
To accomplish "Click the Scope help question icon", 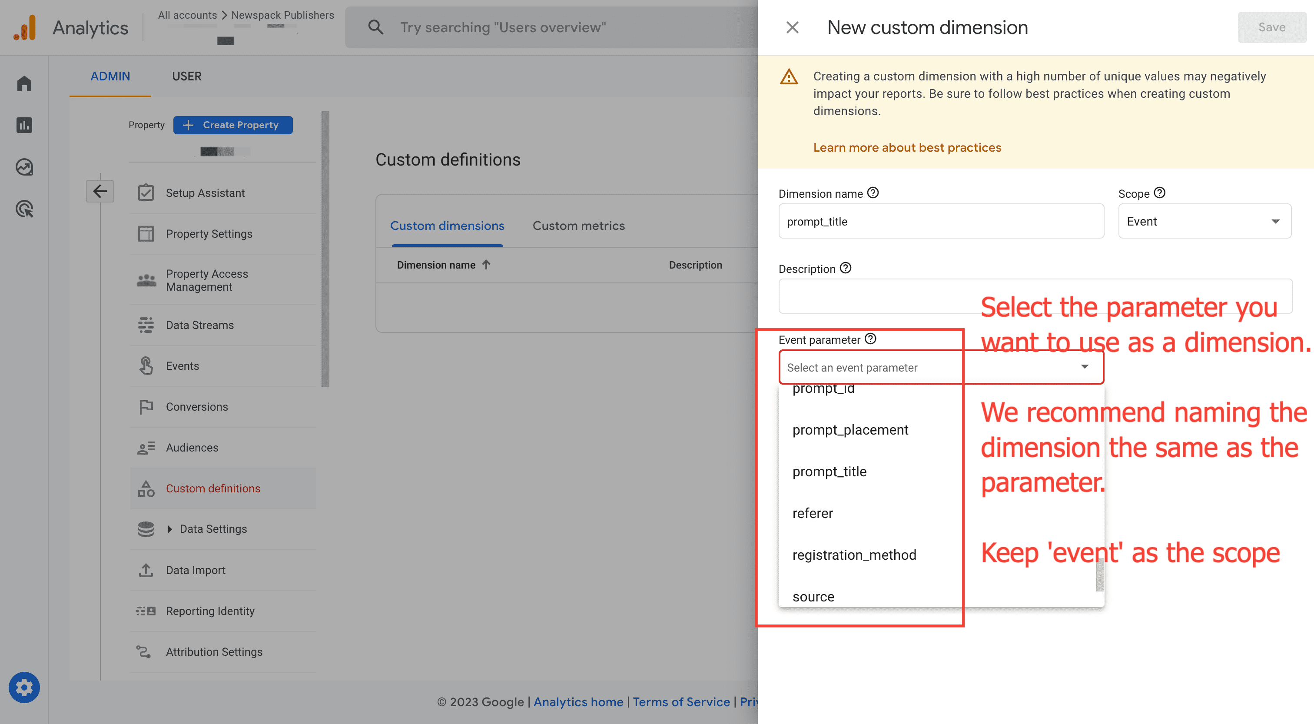I will pos(1159,193).
